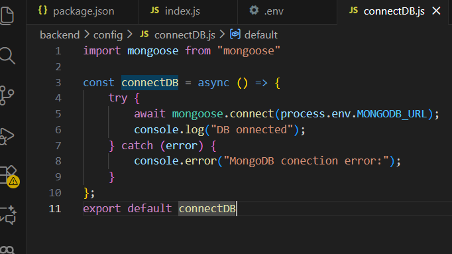Open the AI chat sparkle icon
452x254 pixels.
(8, 215)
